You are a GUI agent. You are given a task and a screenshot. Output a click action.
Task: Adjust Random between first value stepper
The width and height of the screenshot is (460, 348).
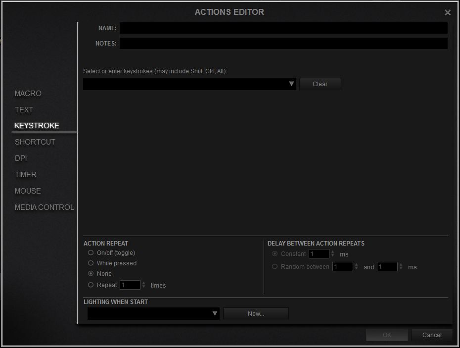(356, 267)
